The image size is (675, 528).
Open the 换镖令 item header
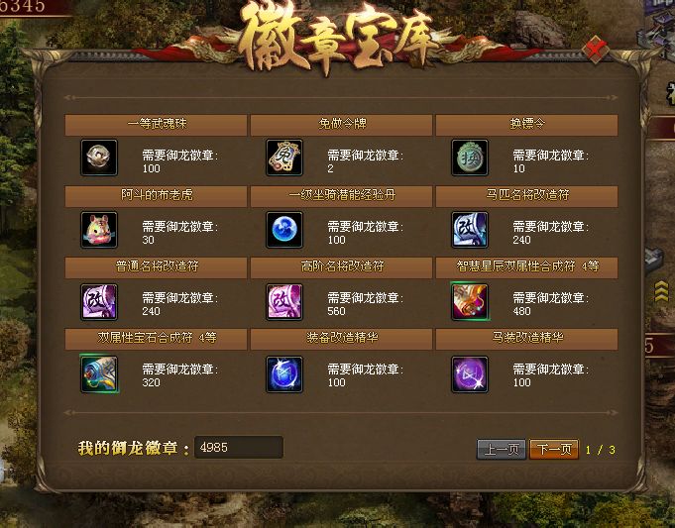click(x=526, y=125)
